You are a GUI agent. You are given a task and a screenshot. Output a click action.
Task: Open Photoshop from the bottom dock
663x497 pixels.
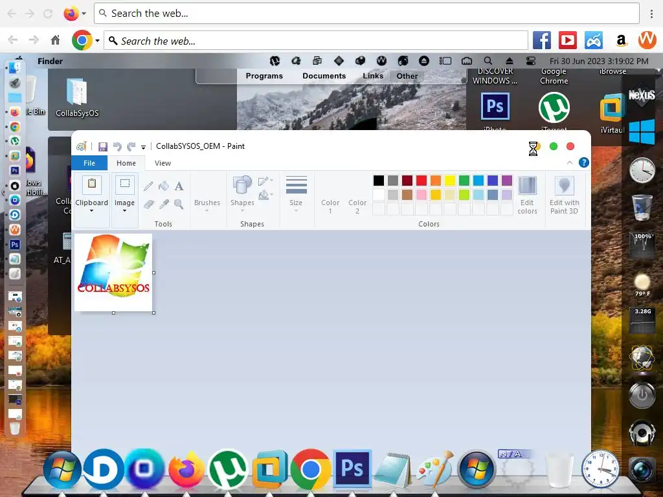[352, 469]
